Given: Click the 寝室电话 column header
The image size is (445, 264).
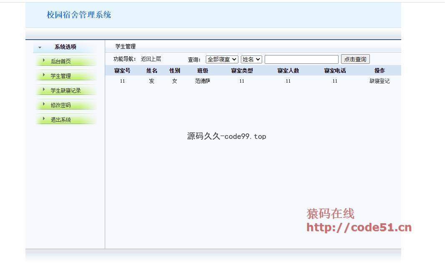Looking at the screenshot, I should 335,71.
